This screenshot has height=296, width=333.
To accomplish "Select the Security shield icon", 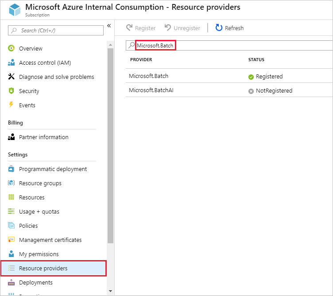I will 12,91.
